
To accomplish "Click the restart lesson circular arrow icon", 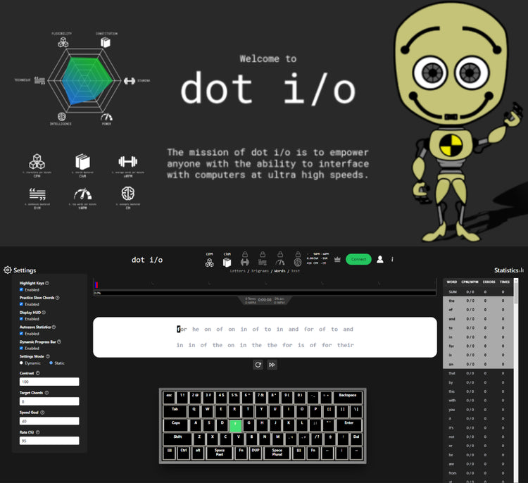I will (258, 365).
